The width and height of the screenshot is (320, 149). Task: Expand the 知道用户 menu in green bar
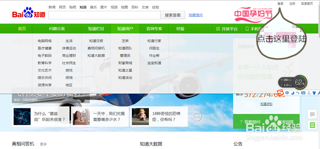click(125, 29)
